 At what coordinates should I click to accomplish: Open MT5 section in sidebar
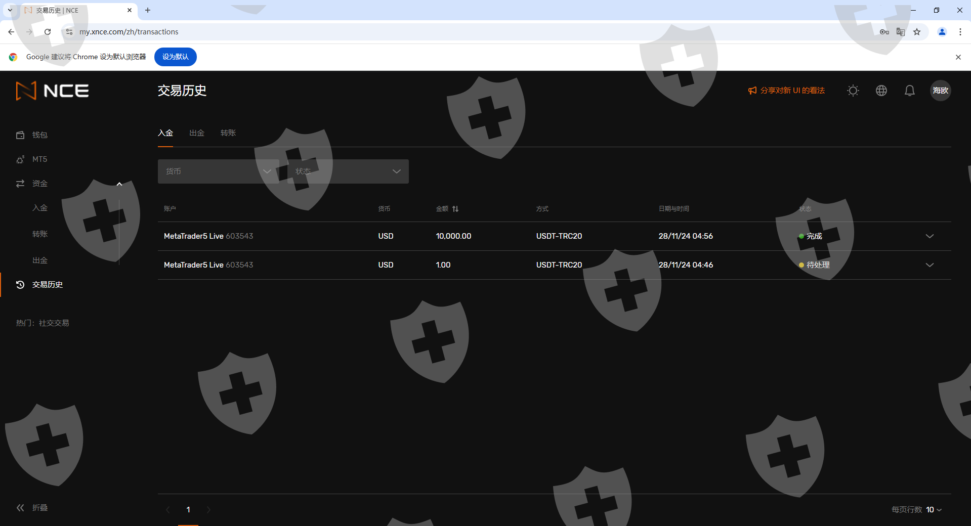click(39, 159)
